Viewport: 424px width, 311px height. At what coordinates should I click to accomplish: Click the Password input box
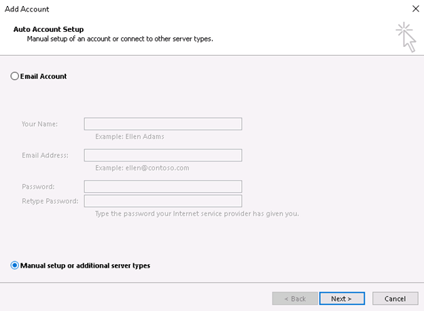click(163, 187)
